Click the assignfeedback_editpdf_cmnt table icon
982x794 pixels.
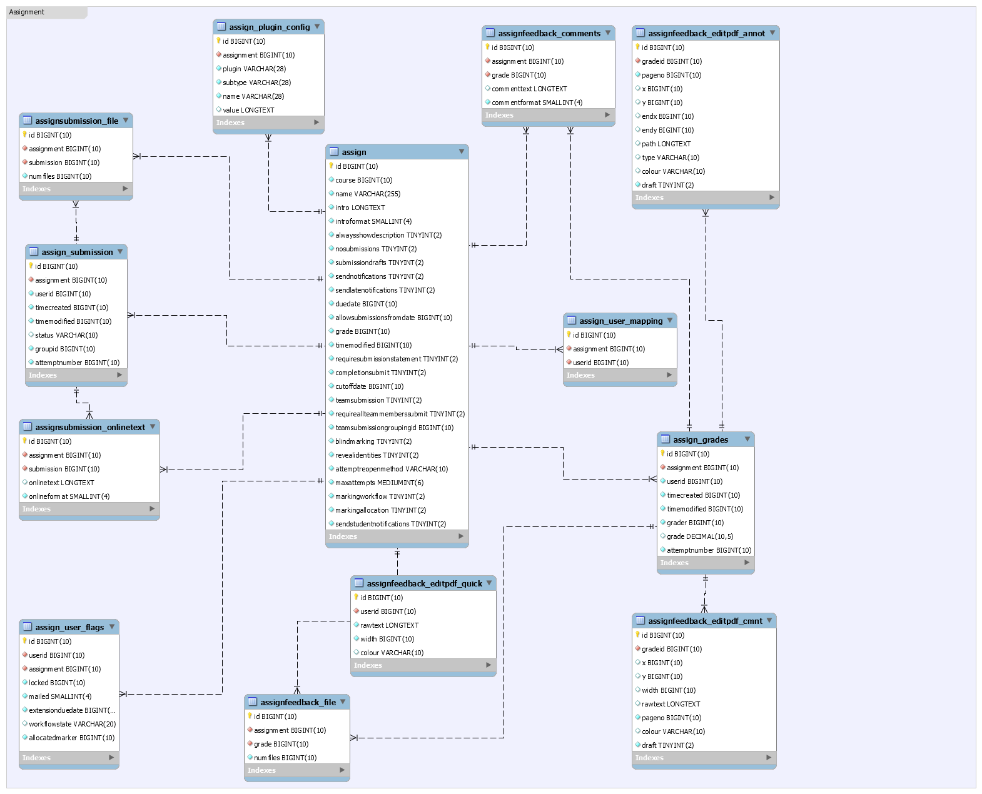tap(640, 620)
